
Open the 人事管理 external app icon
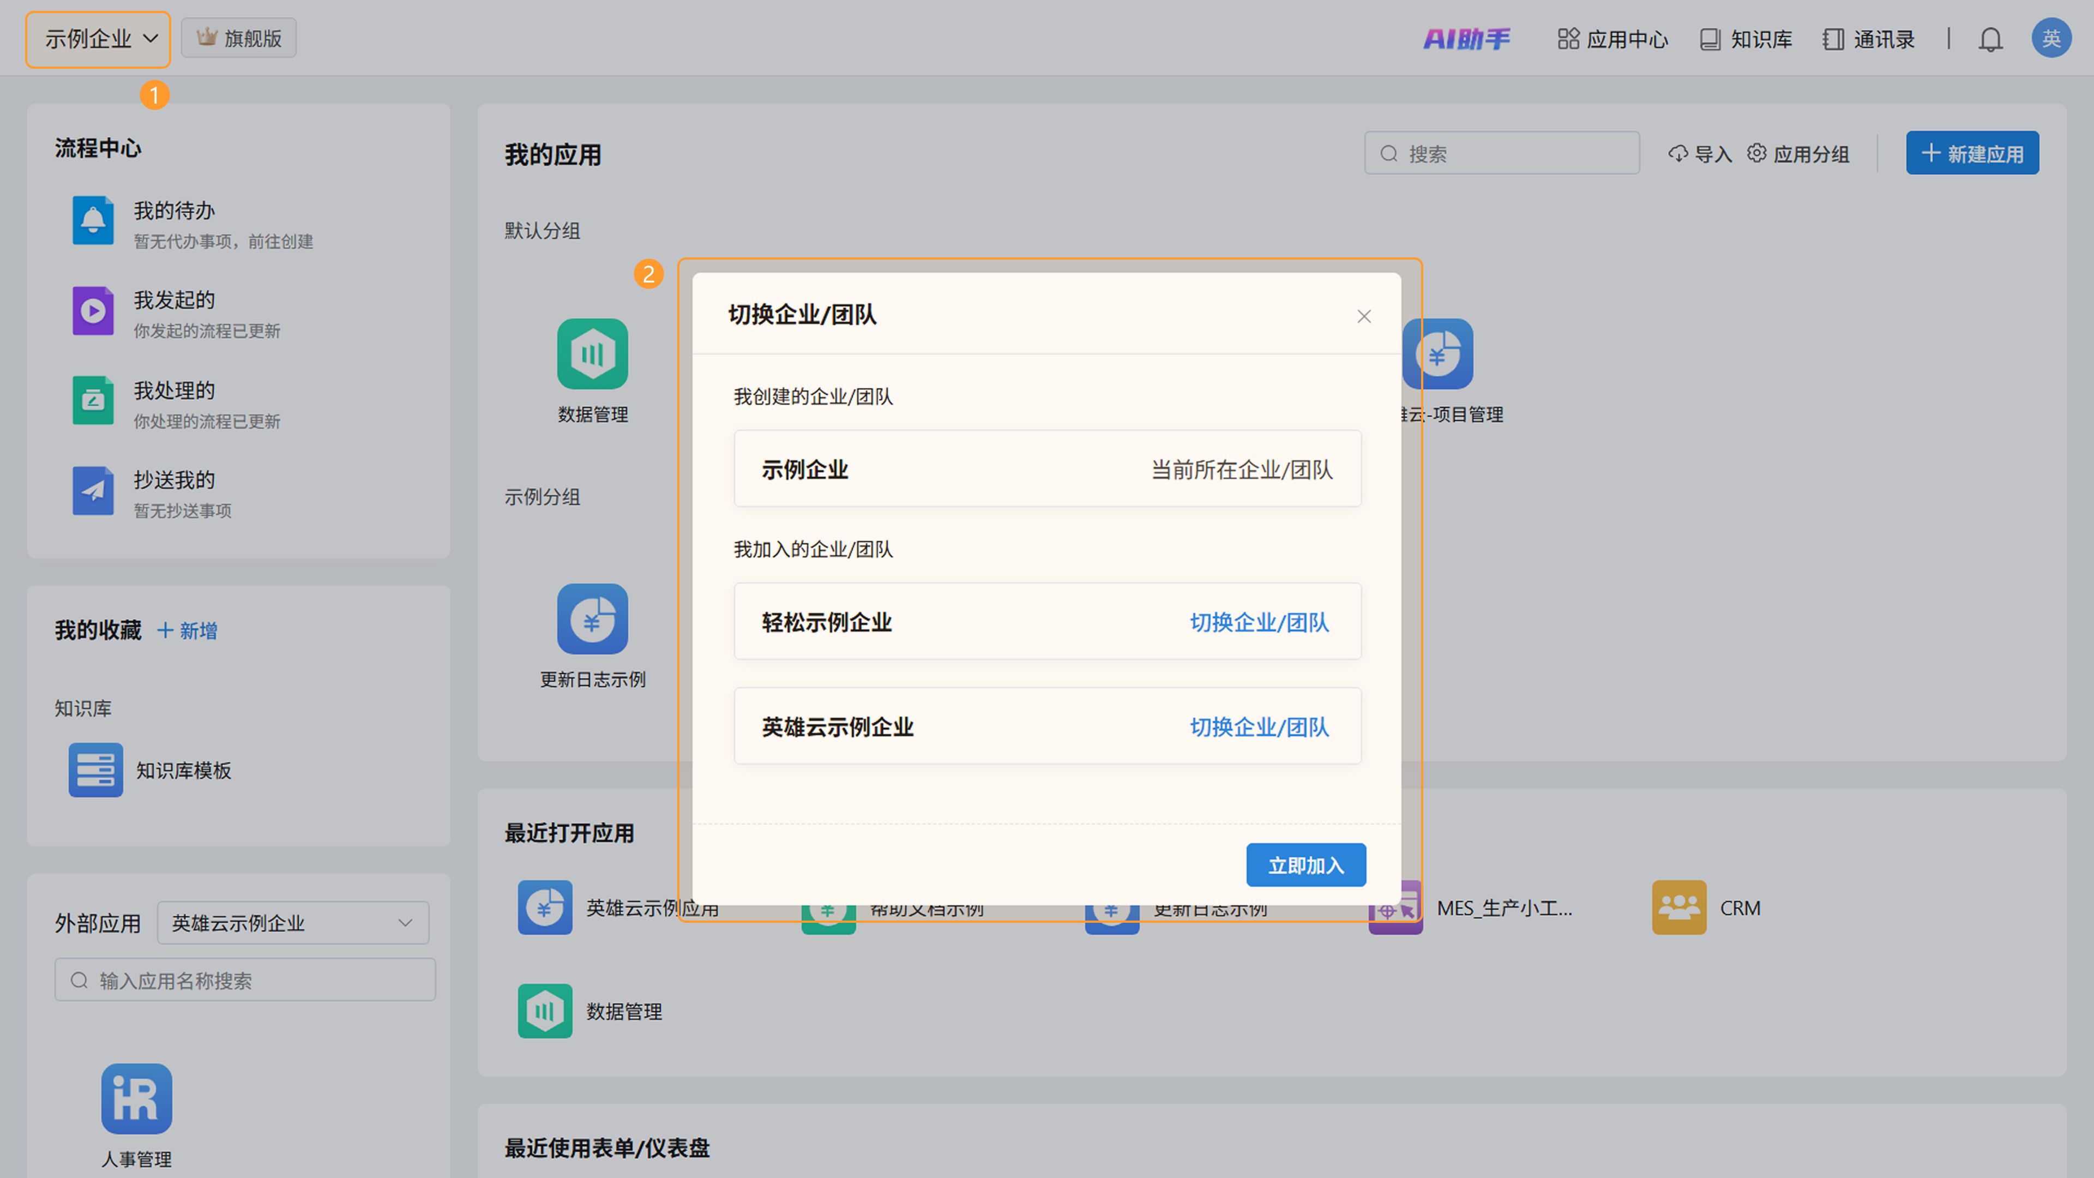click(136, 1098)
